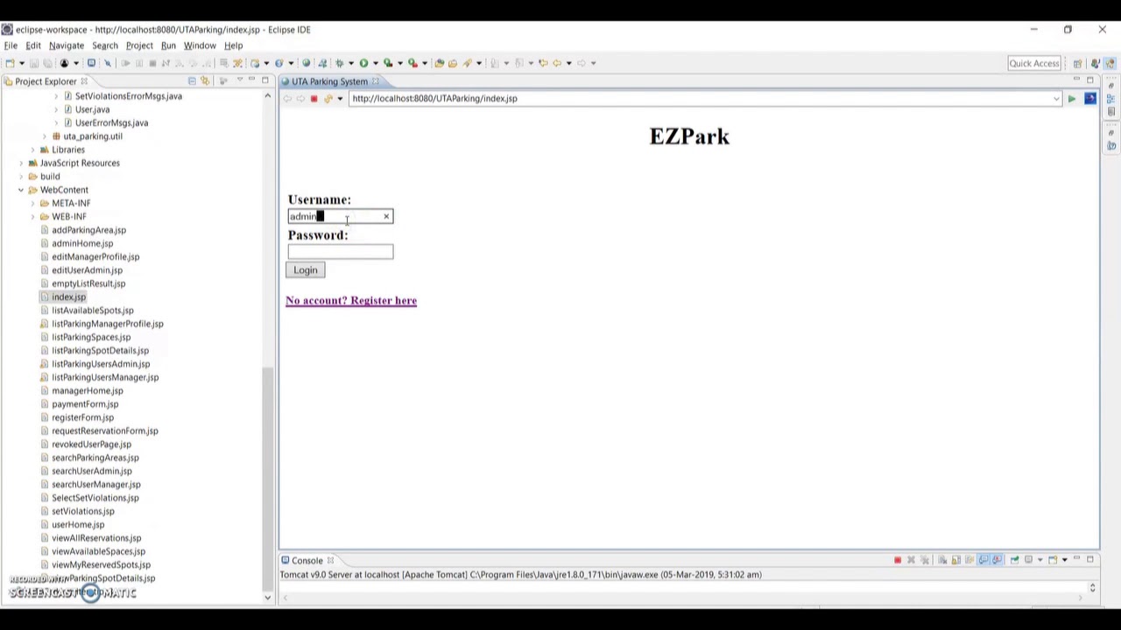Toggle Link with Editor in Project Explorer
The image size is (1121, 630).
[x=205, y=81]
